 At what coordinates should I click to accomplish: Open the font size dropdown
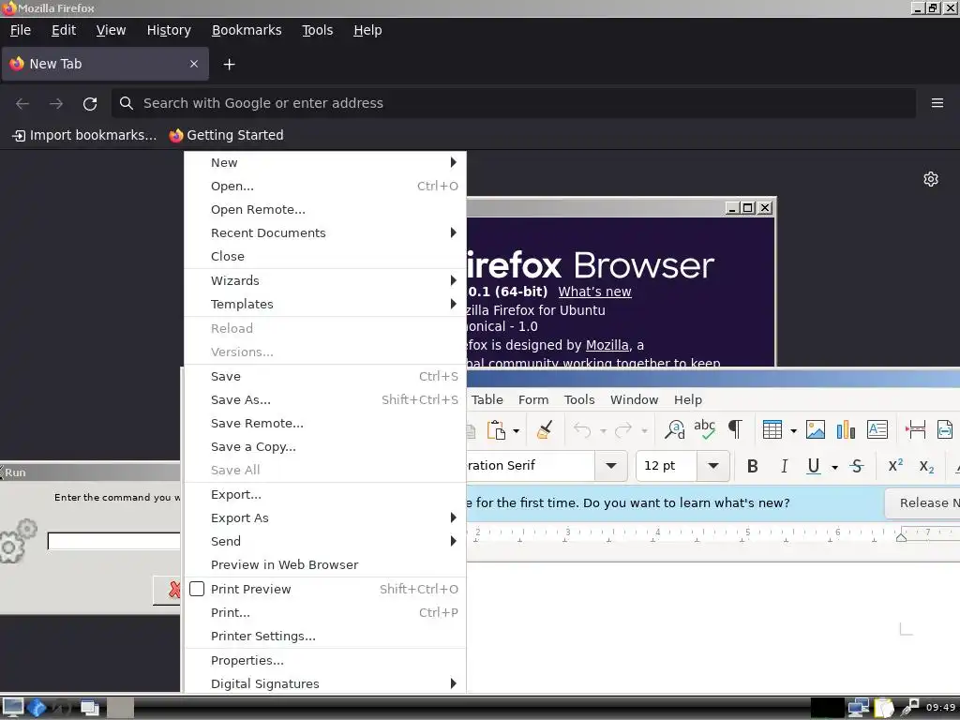pos(712,466)
